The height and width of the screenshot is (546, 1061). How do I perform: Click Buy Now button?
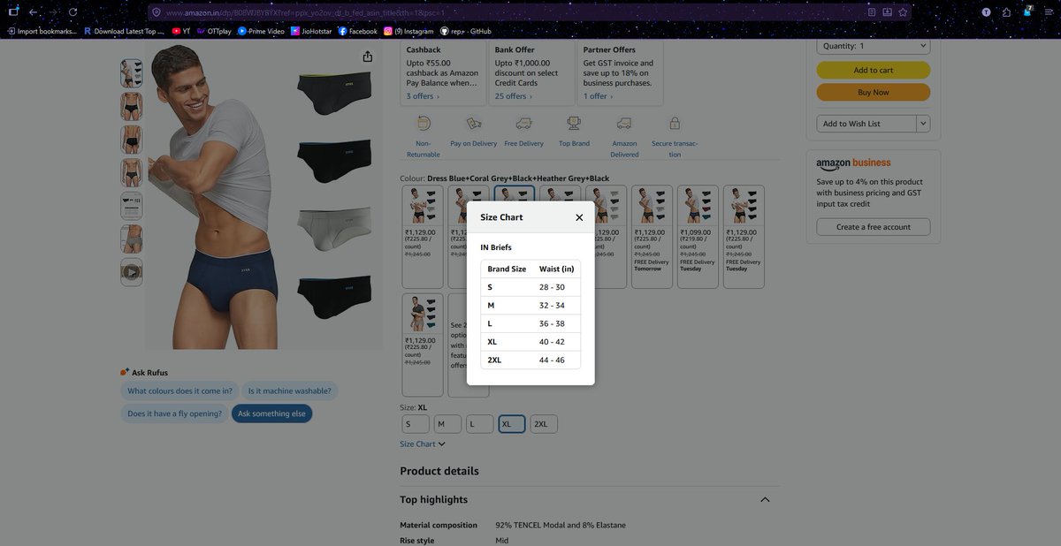pos(874,92)
